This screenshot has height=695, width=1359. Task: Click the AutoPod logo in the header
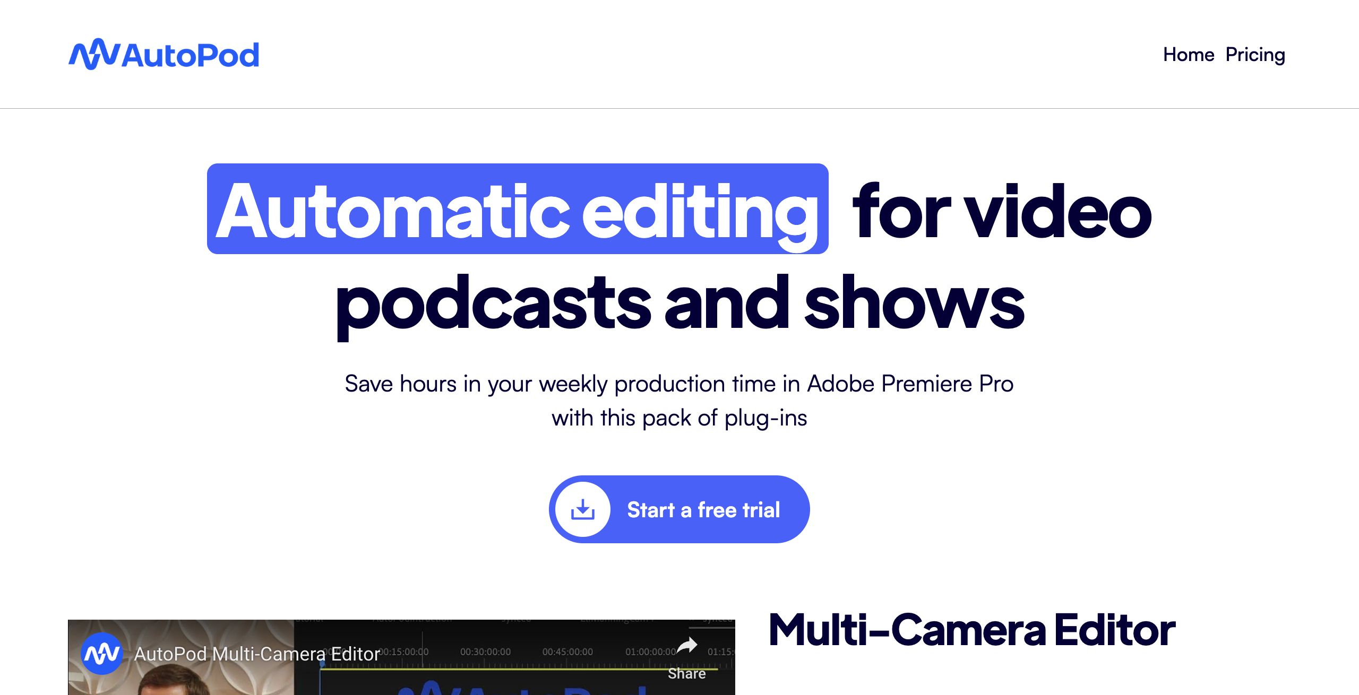click(164, 54)
